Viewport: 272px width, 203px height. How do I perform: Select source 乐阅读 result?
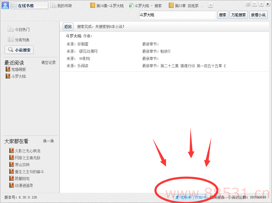coord(77,66)
